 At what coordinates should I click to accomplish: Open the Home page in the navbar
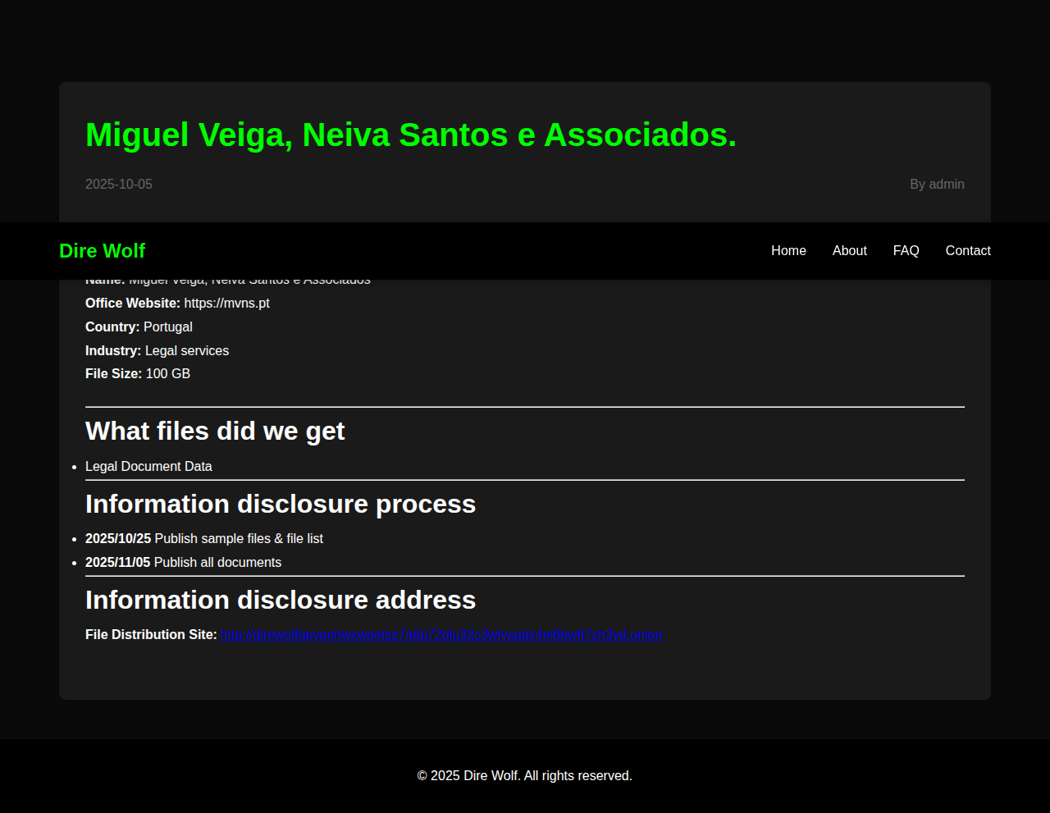point(788,251)
